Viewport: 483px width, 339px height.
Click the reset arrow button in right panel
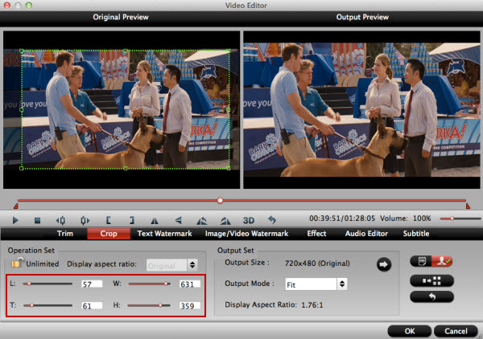[x=431, y=296]
